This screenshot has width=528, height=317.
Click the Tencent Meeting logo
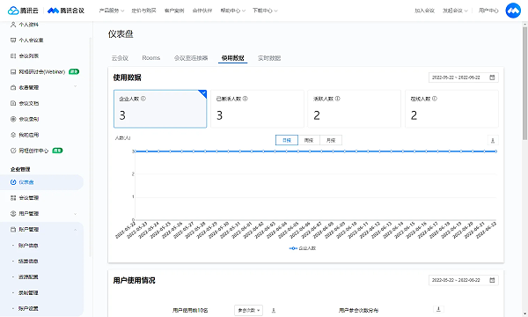pyautogui.click(x=66, y=11)
